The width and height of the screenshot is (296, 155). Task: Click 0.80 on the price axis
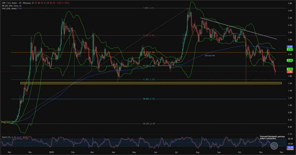[x=290, y=112]
